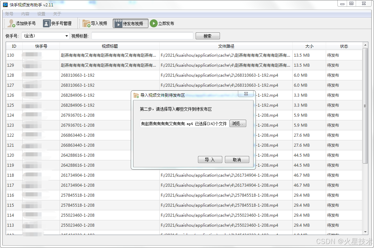Select title 267936701-1-208 in row 124
374x248 pixels.
tap(78, 115)
